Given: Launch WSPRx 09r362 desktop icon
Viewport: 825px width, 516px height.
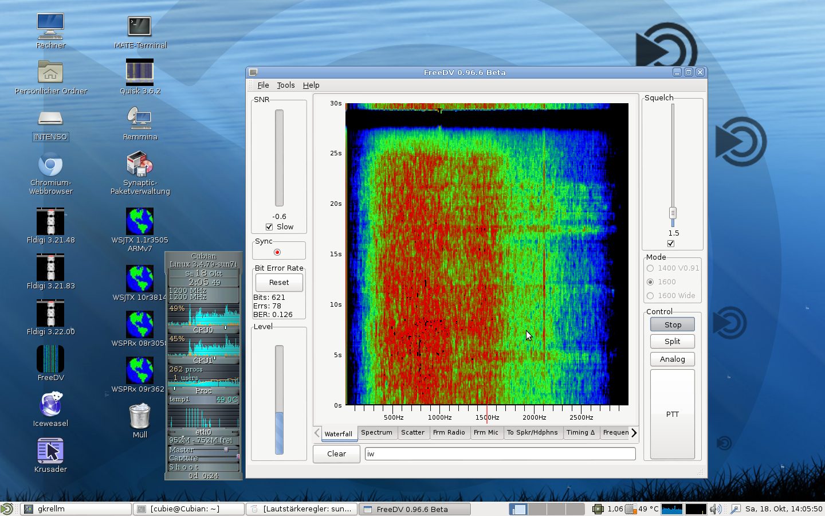Looking at the screenshot, I should 140,370.
